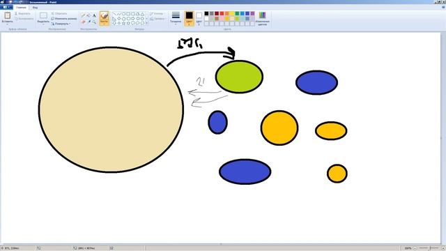Click the zoom out minus button
446x251 pixels.
(415, 248)
